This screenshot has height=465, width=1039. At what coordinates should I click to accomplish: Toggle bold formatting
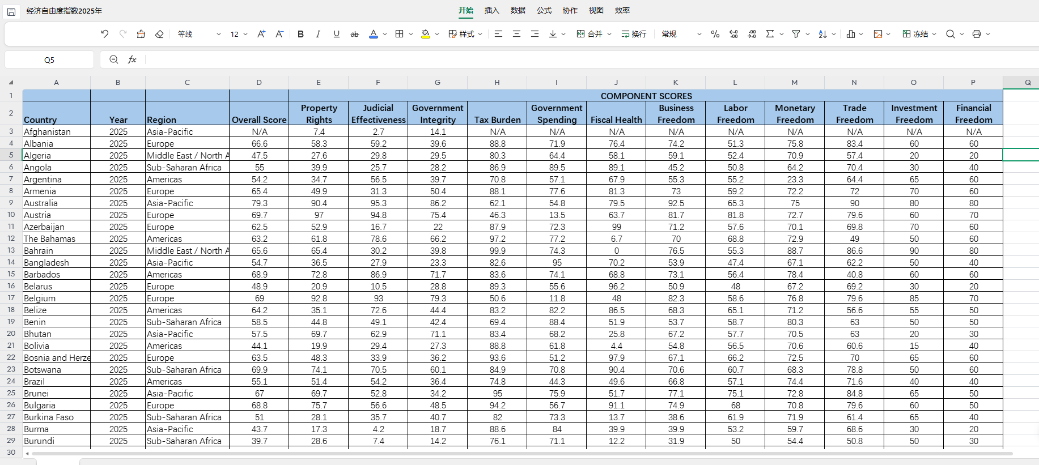(300, 34)
